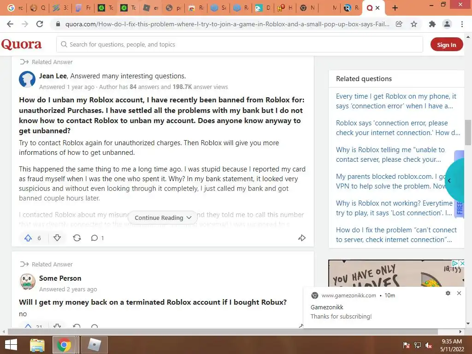Open Gamezonikk notification settings gear

click(448, 293)
